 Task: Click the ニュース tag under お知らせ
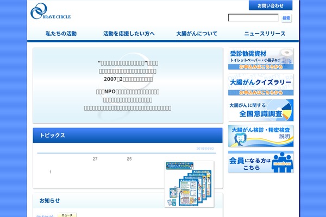click(67, 215)
